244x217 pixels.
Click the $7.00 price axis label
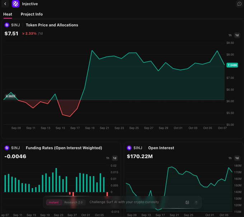click(230, 78)
